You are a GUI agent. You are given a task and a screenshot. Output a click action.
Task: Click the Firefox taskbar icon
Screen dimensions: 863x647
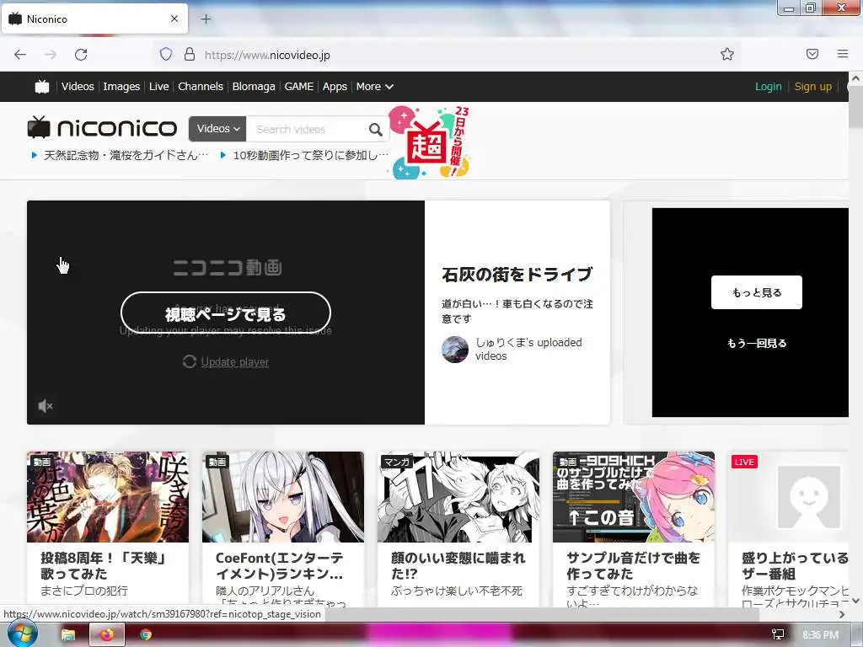107,634
